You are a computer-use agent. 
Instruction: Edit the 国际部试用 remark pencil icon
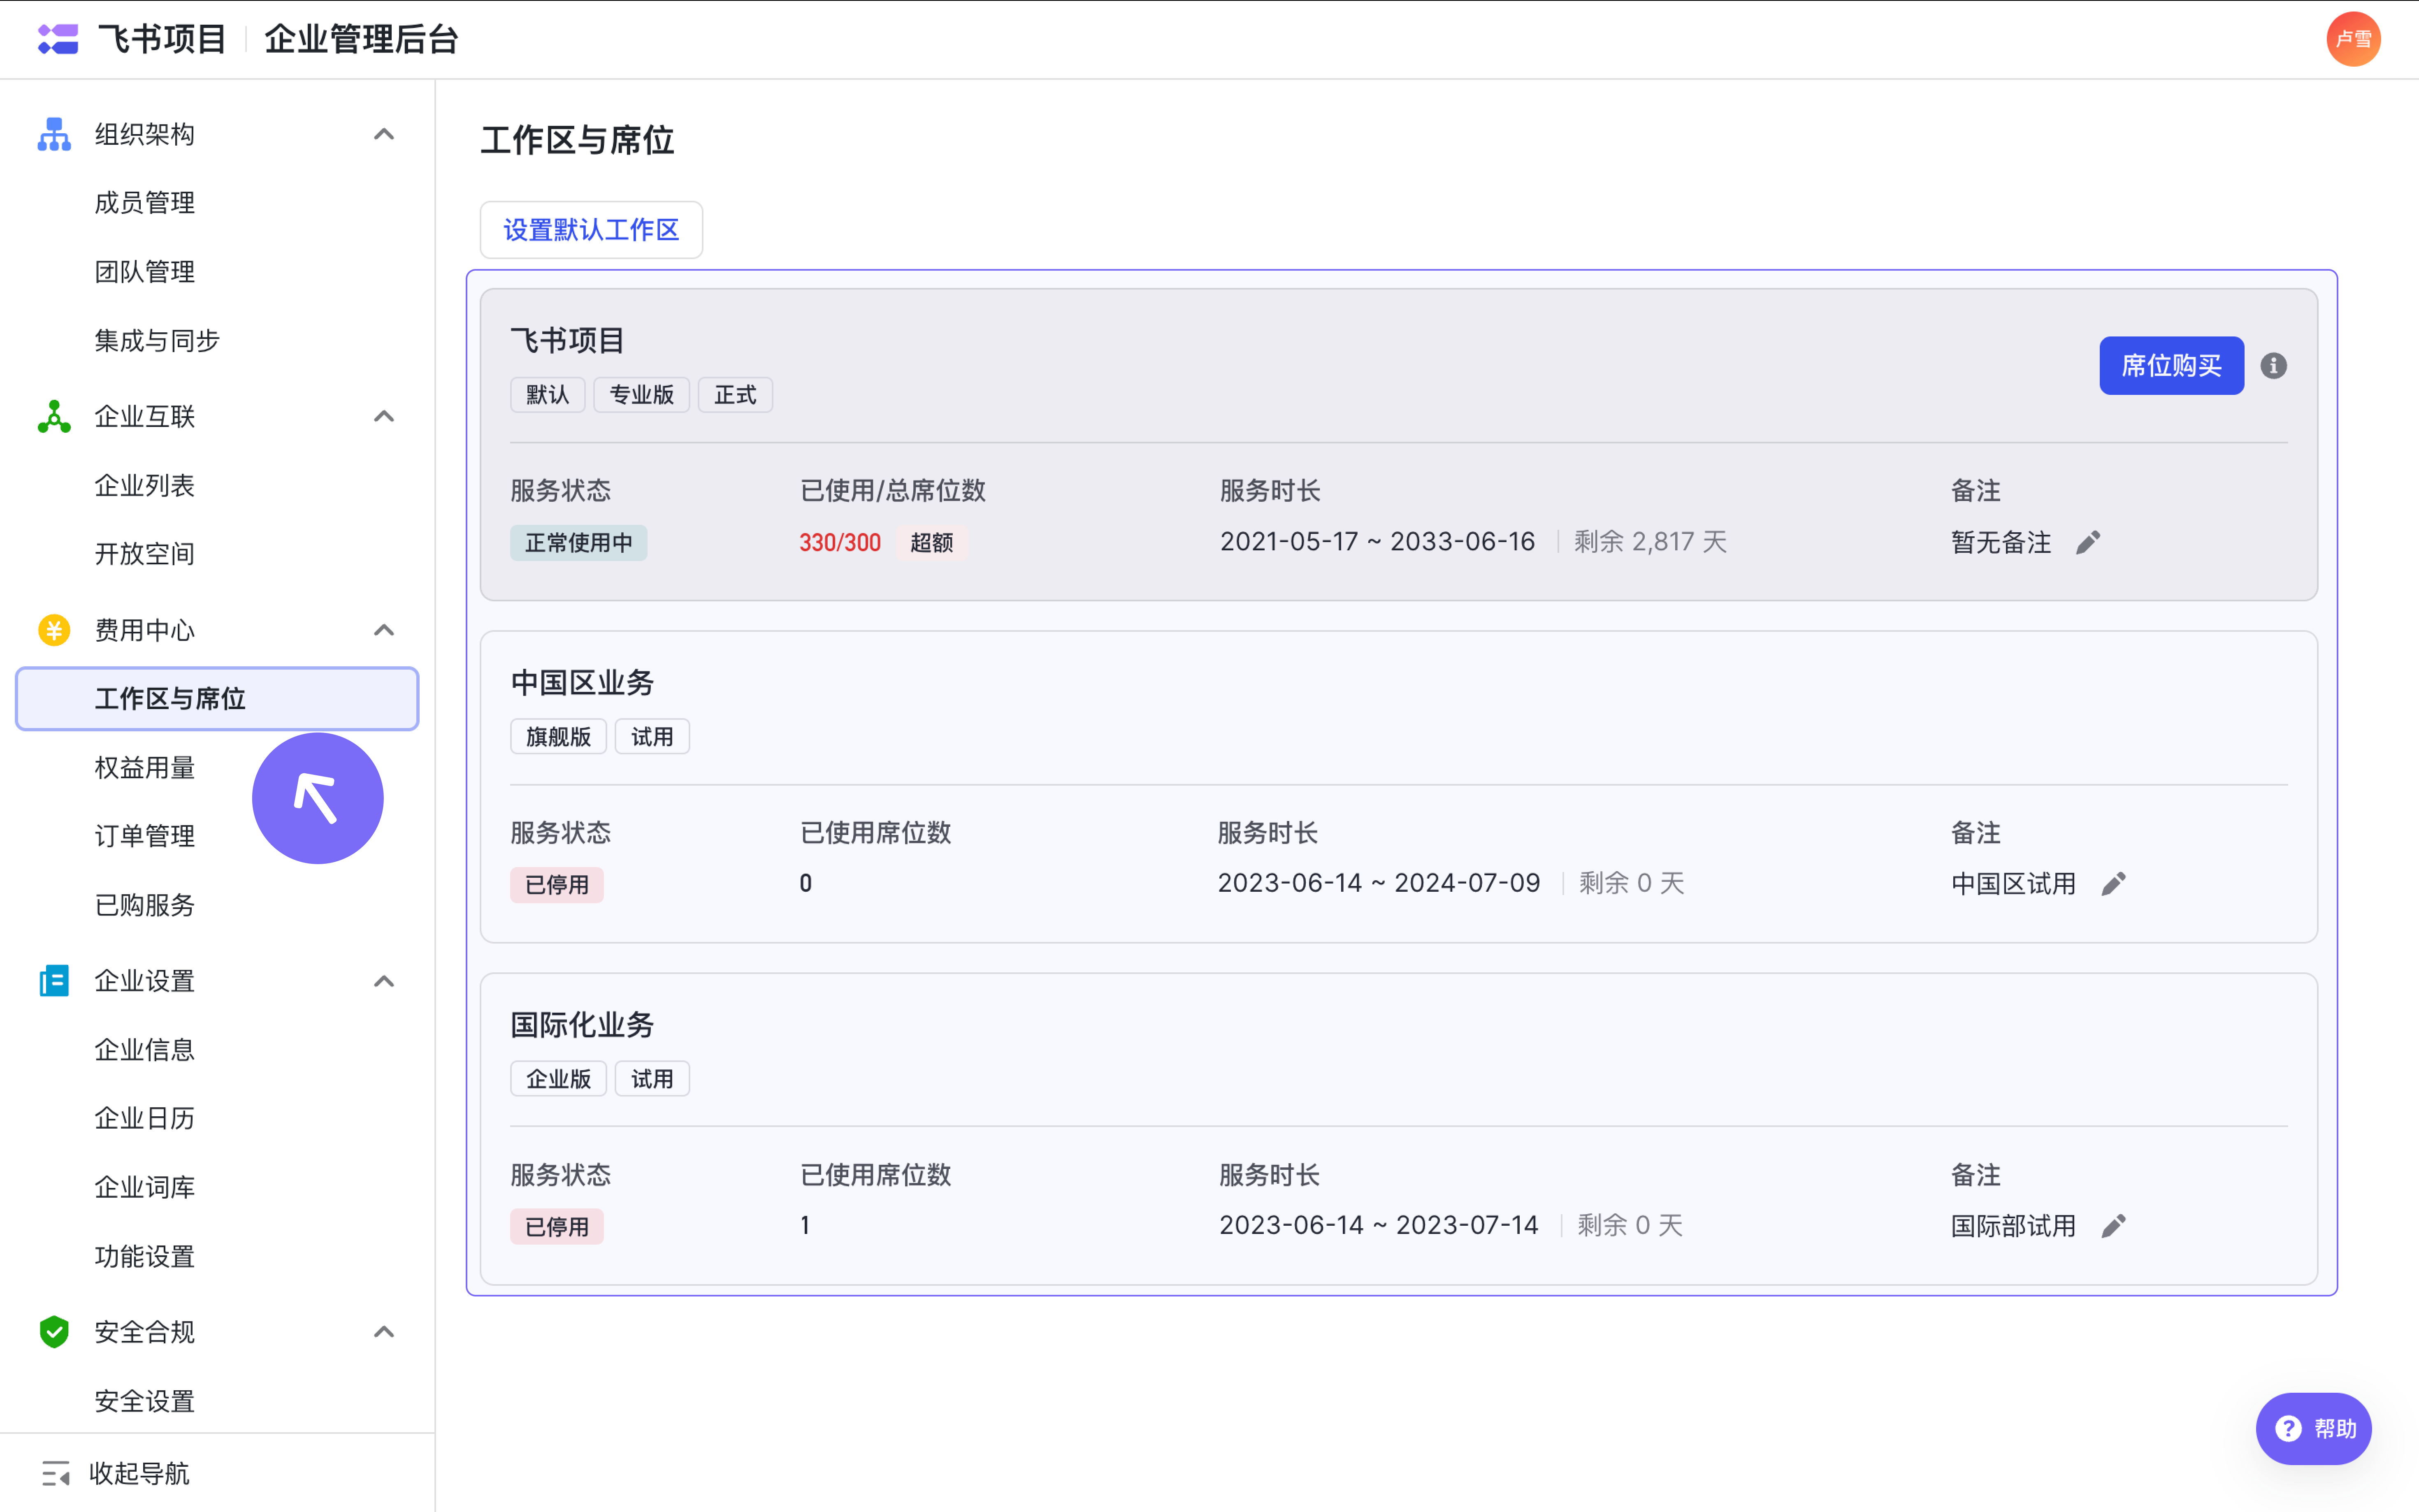tap(2113, 1226)
